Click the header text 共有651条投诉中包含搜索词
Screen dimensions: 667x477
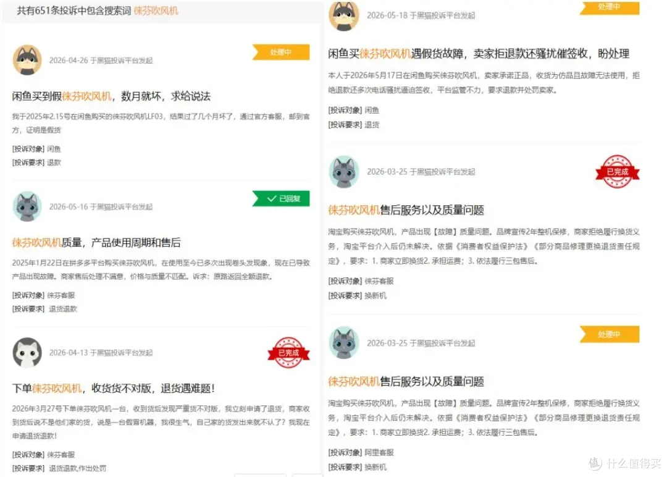click(x=74, y=11)
